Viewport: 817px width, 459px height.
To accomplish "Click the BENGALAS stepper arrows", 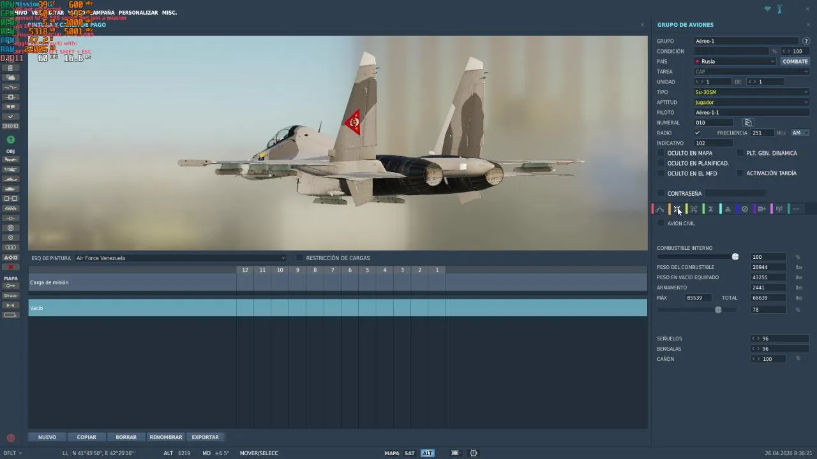I will pyautogui.click(x=756, y=349).
